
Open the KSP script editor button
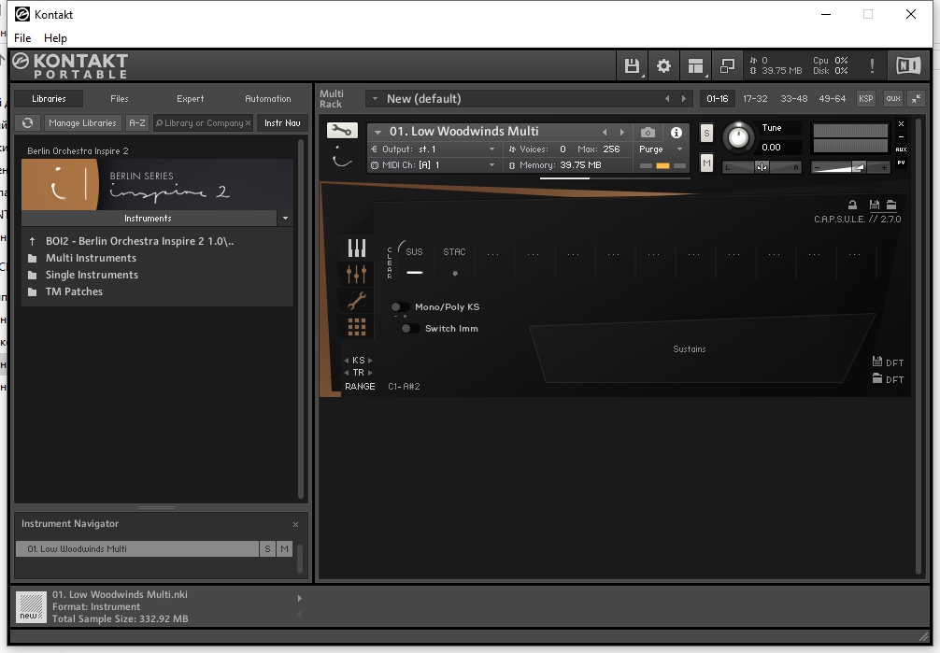(x=865, y=99)
